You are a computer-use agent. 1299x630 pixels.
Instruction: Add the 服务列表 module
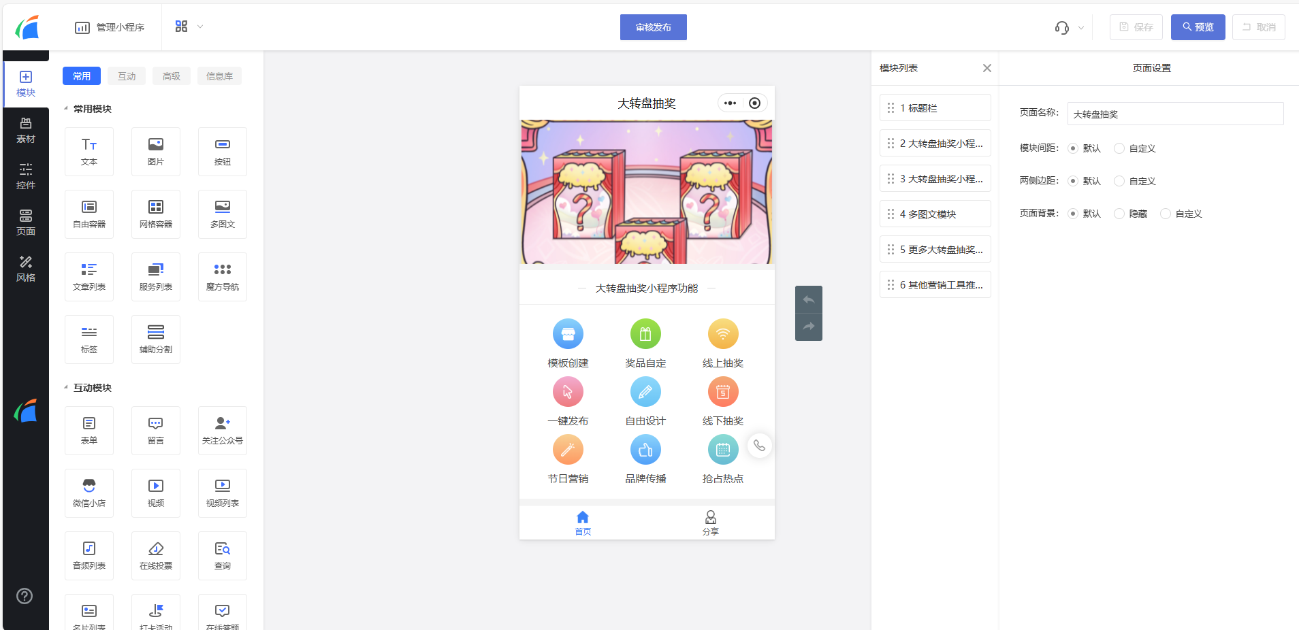coord(156,277)
